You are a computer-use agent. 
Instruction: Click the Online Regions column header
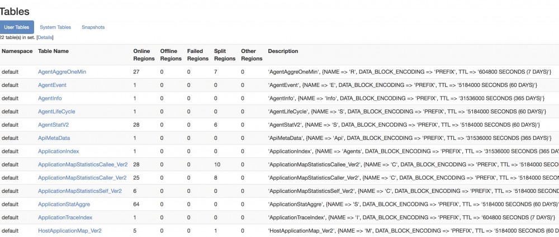pyautogui.click(x=142, y=55)
